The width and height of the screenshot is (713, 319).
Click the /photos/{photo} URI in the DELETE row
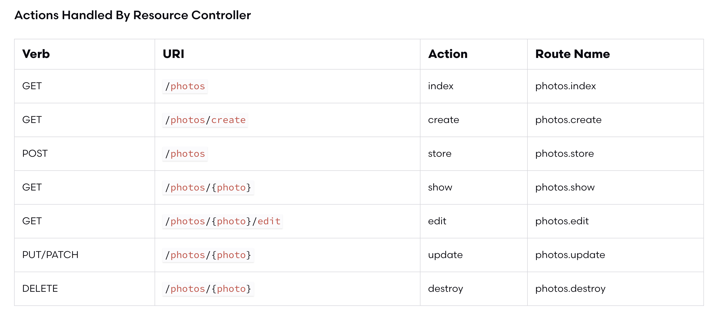point(208,289)
